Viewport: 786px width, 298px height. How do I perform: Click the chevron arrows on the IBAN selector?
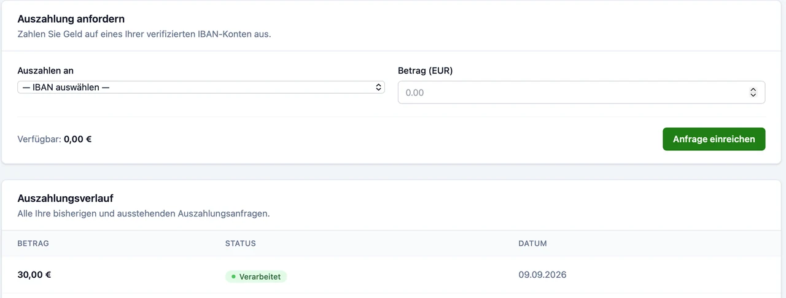379,87
